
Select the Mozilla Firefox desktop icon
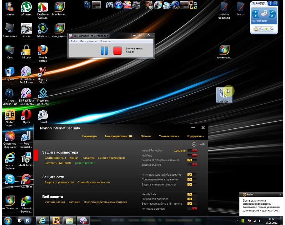tap(43, 53)
